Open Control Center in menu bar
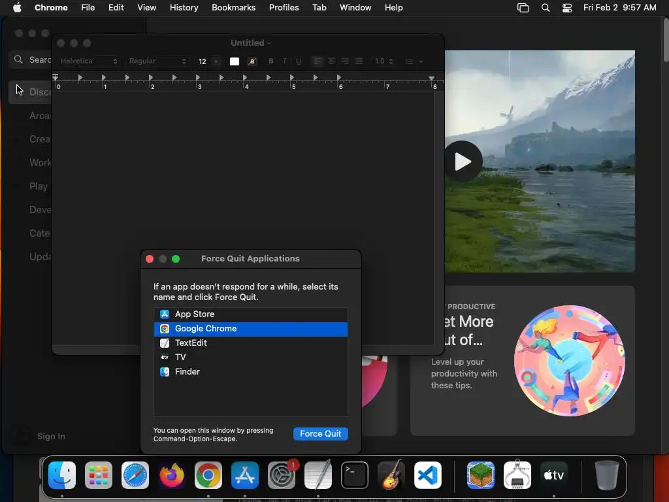The image size is (669, 502). pos(567,8)
